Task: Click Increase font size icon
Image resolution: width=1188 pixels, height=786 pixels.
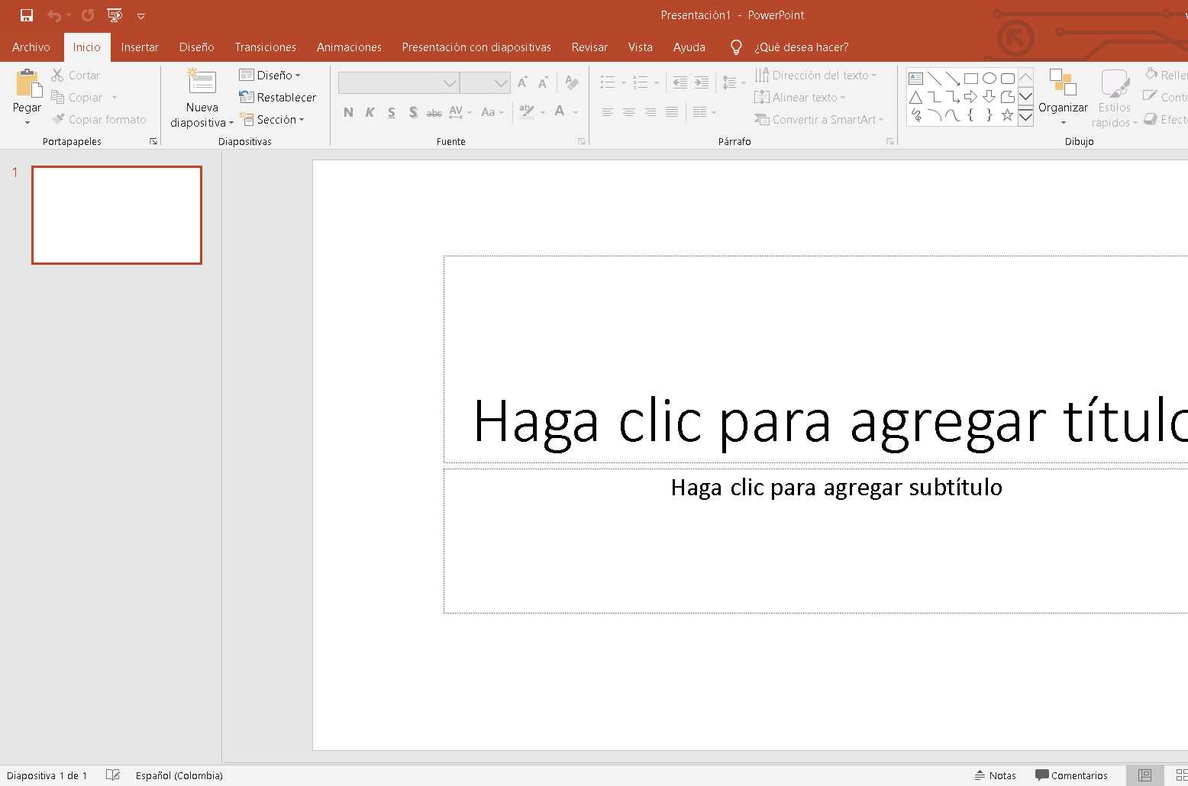Action: click(523, 82)
